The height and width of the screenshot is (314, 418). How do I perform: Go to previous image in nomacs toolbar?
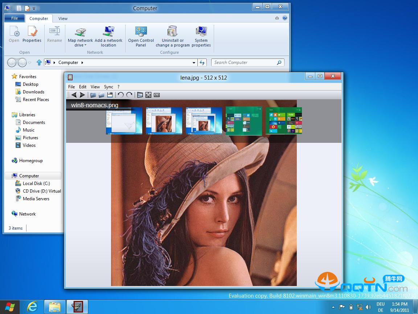click(x=74, y=95)
